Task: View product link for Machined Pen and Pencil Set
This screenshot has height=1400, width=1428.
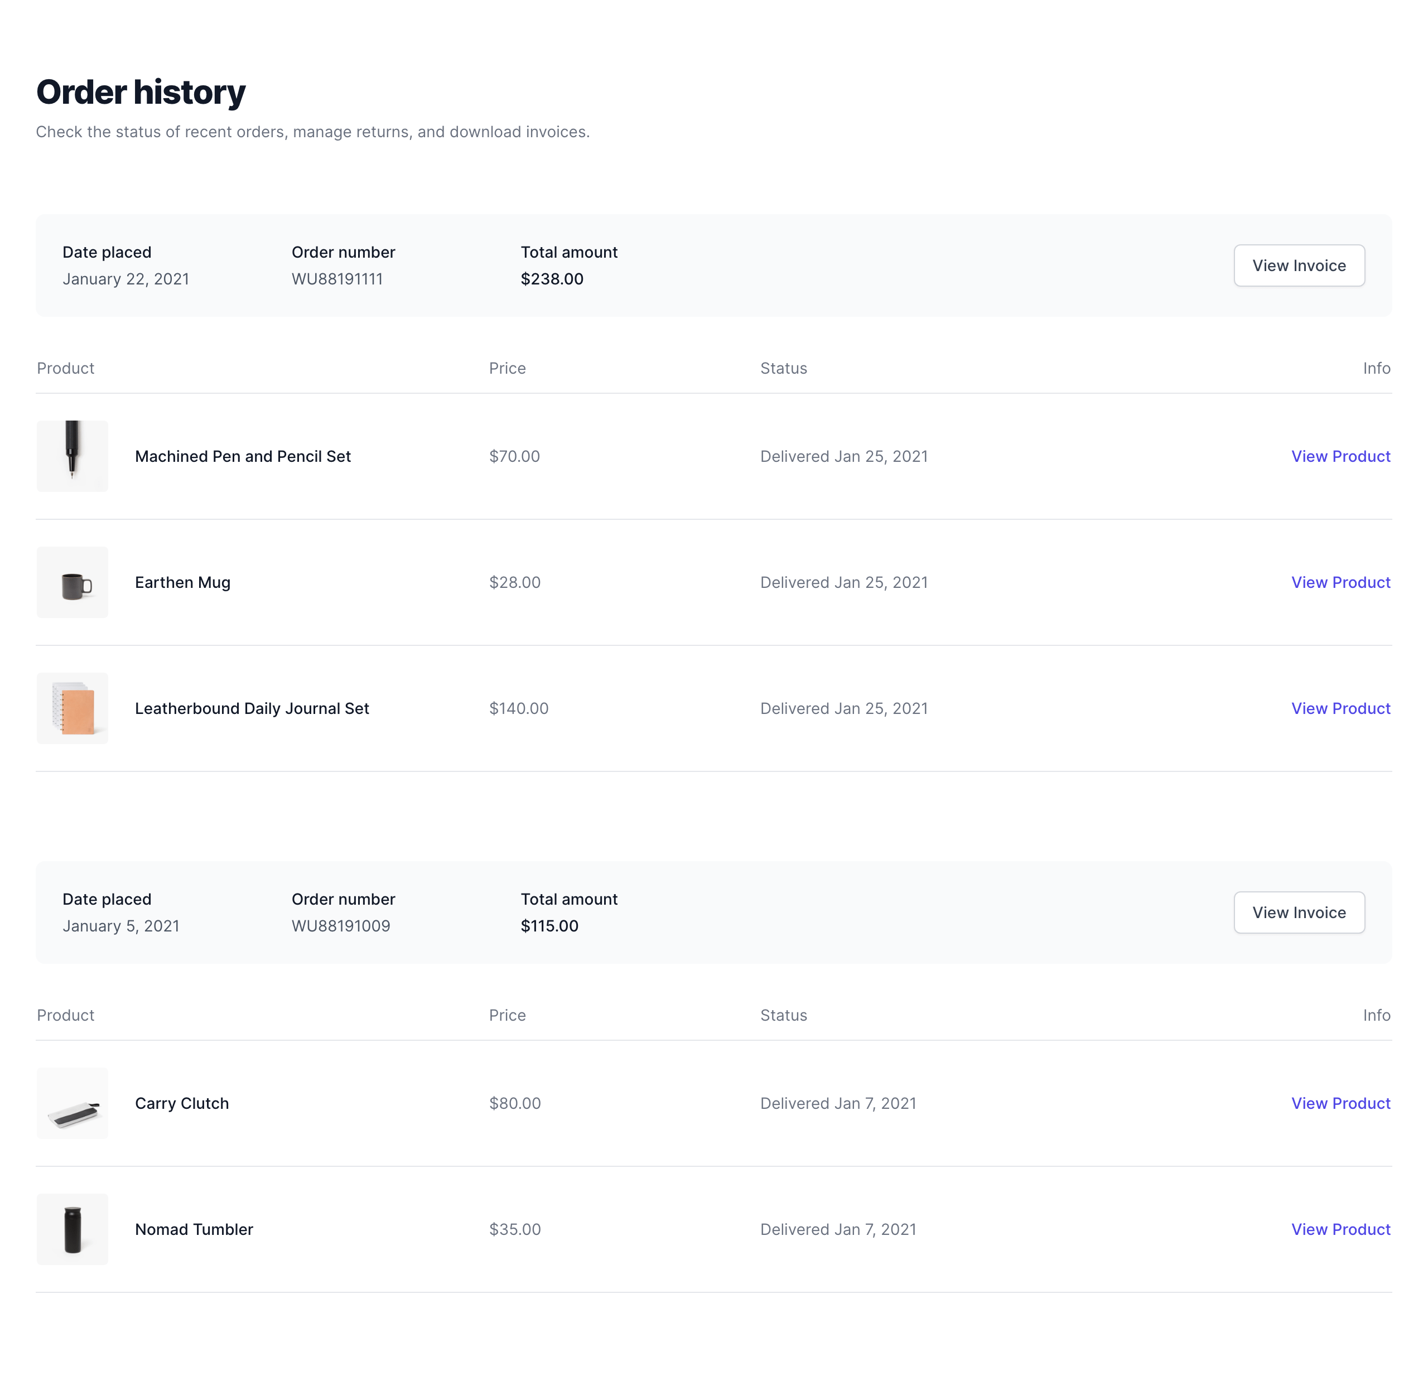Action: pyautogui.click(x=1340, y=457)
